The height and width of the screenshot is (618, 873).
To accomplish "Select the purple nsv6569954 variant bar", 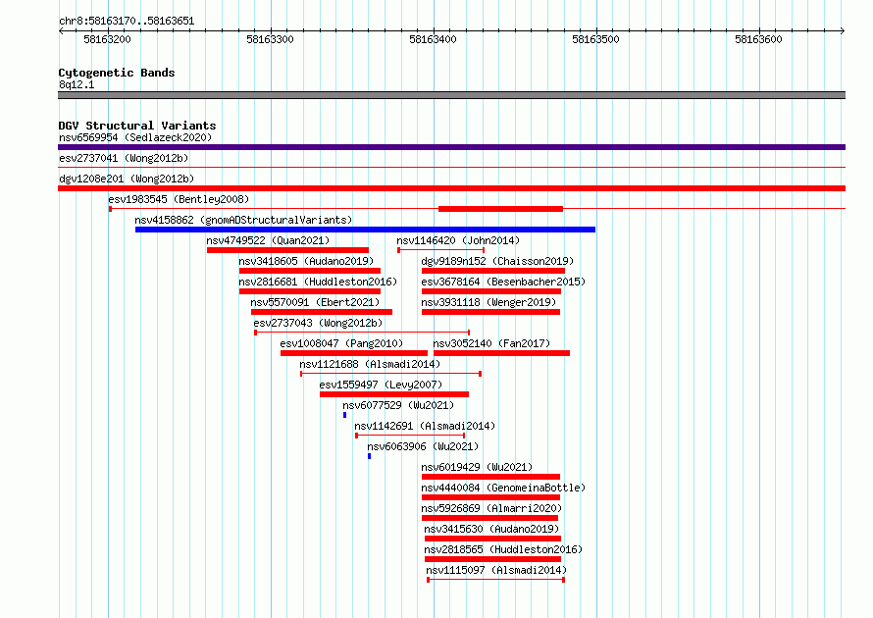I will coord(451,147).
